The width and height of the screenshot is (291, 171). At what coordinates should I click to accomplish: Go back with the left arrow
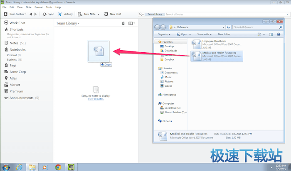(31, 14)
